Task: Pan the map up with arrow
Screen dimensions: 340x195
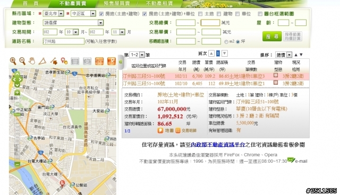Action: 17,74
